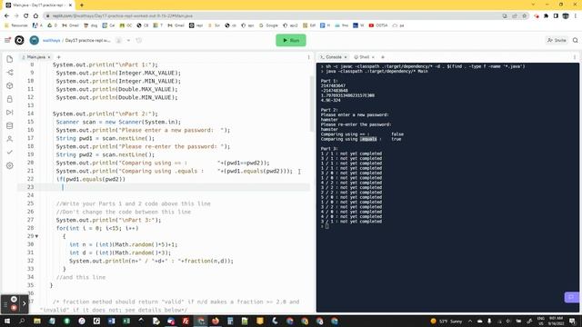Image resolution: width=582 pixels, height=327 pixels.
Task: Select the Main.java browser tab
Action: point(38,5)
